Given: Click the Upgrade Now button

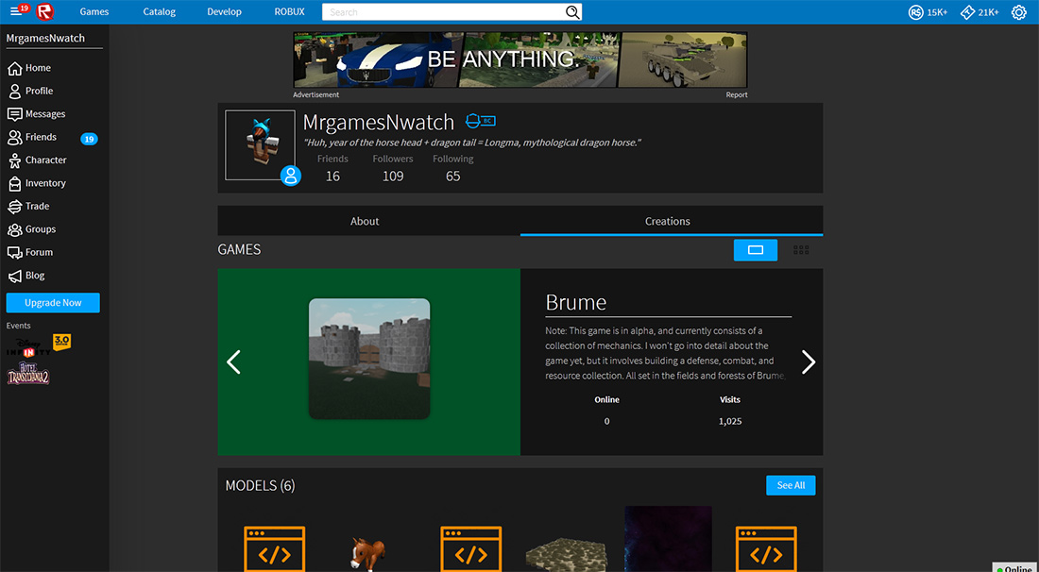Looking at the screenshot, I should [53, 303].
